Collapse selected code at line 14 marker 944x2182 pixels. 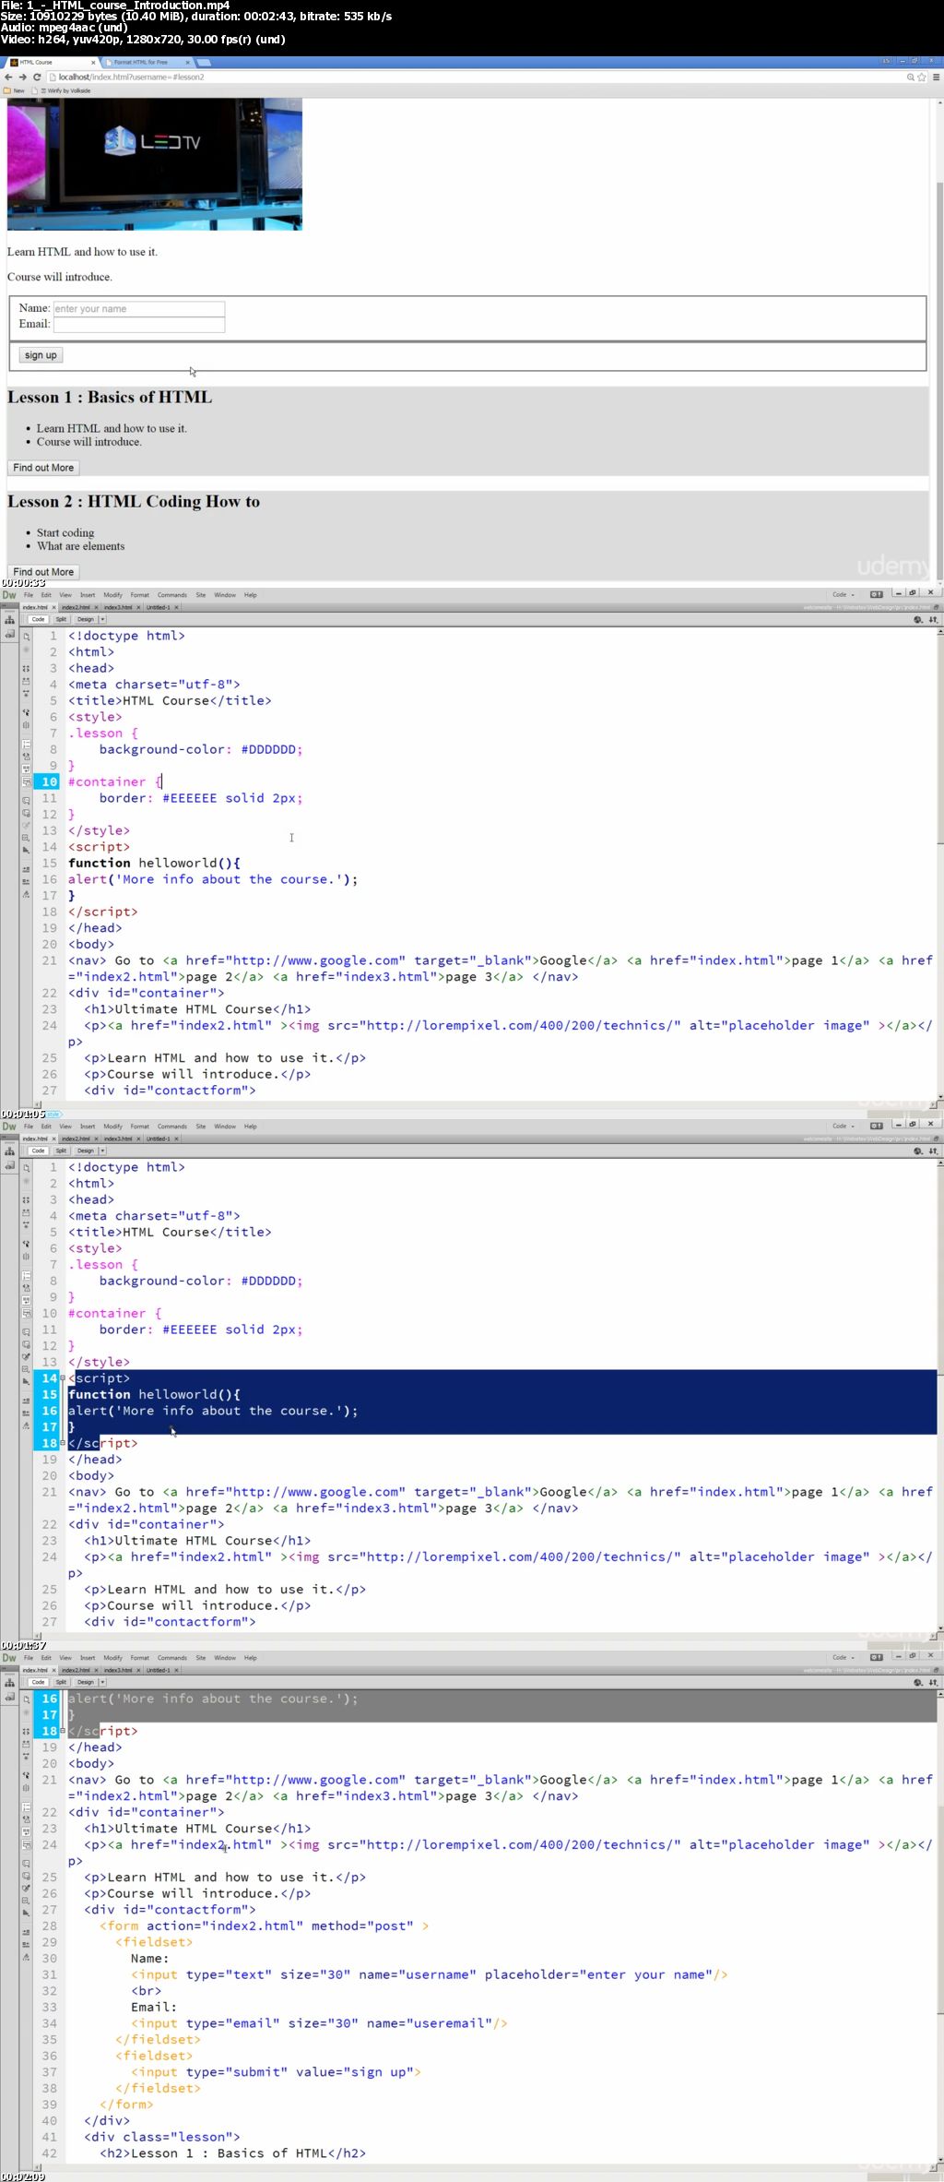click(63, 1378)
